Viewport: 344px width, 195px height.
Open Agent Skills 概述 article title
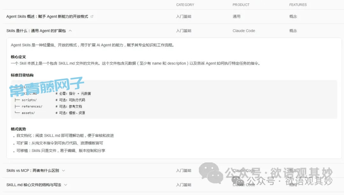click(x=47, y=17)
